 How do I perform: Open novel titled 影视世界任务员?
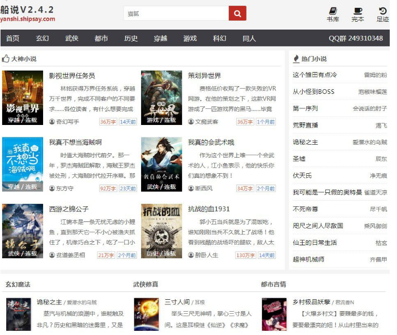coord(72,76)
